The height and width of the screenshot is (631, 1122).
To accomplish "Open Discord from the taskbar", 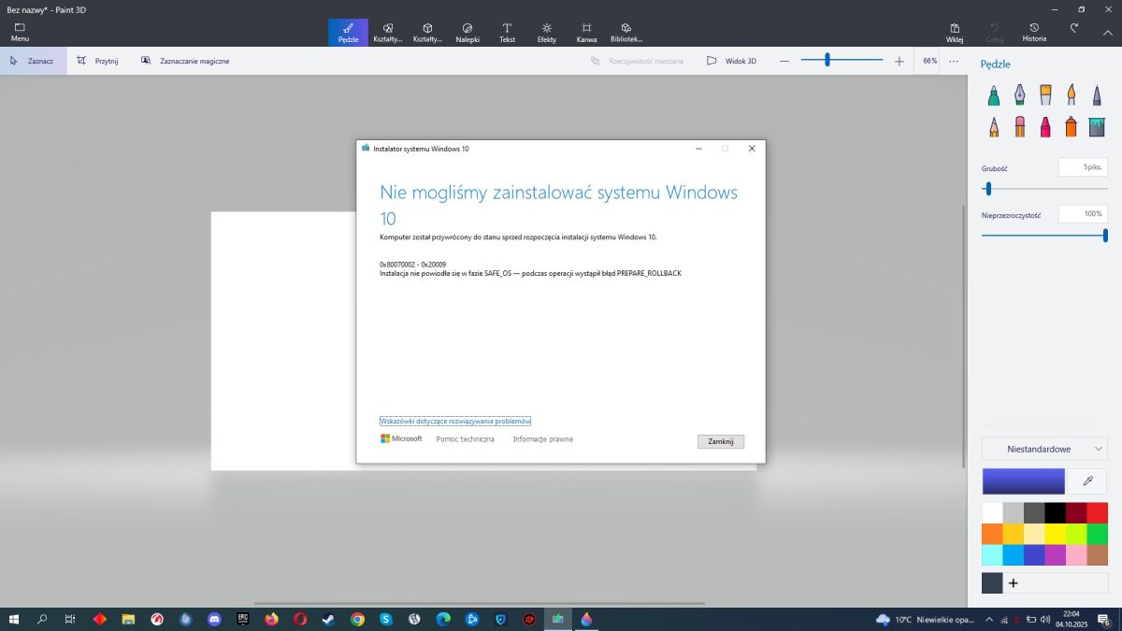I will coord(214,619).
